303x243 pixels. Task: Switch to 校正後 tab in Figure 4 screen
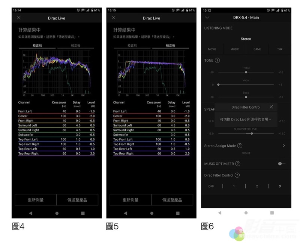point(75,46)
